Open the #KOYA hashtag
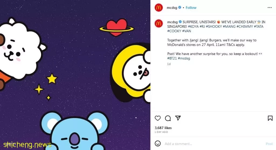276x150 pixels. pyautogui.click(x=193, y=27)
